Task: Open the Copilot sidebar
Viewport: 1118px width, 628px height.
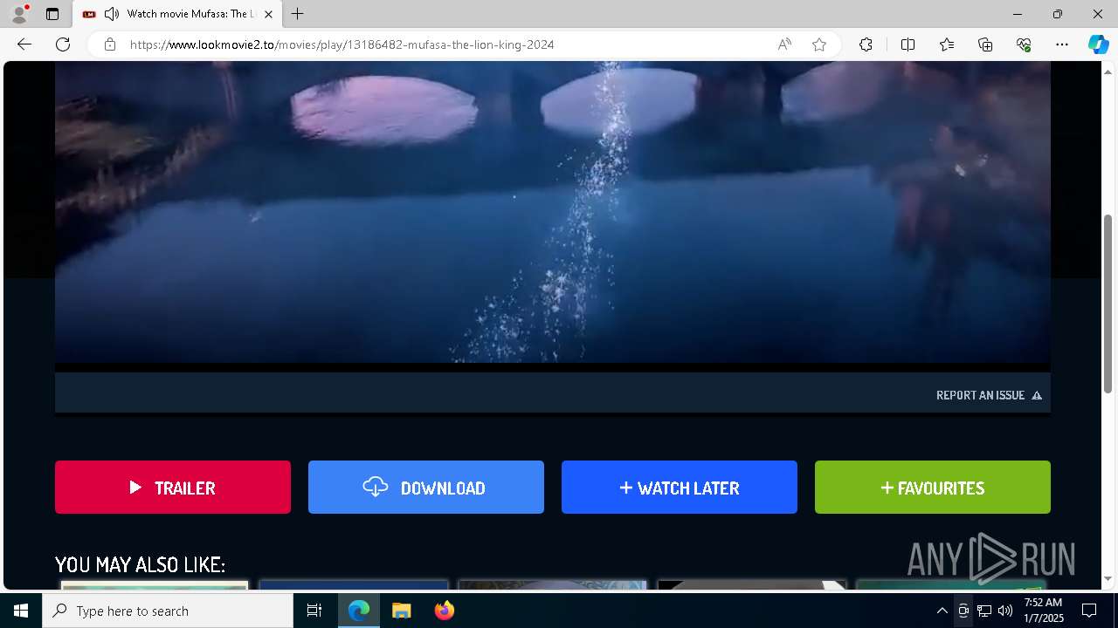Action: [1098, 44]
